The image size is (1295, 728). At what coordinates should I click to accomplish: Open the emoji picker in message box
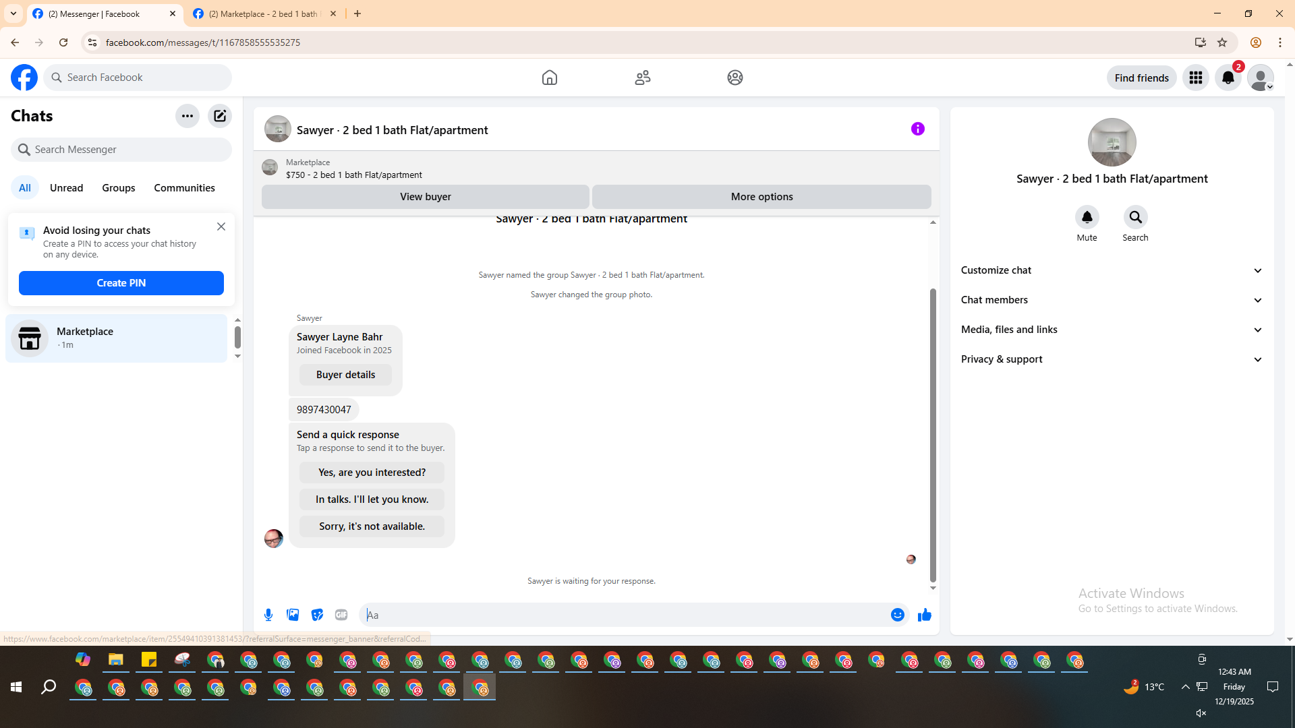pos(897,615)
